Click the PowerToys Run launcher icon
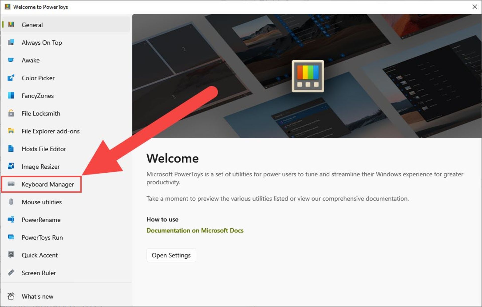Viewport: 482px width, 307px height. pos(11,237)
